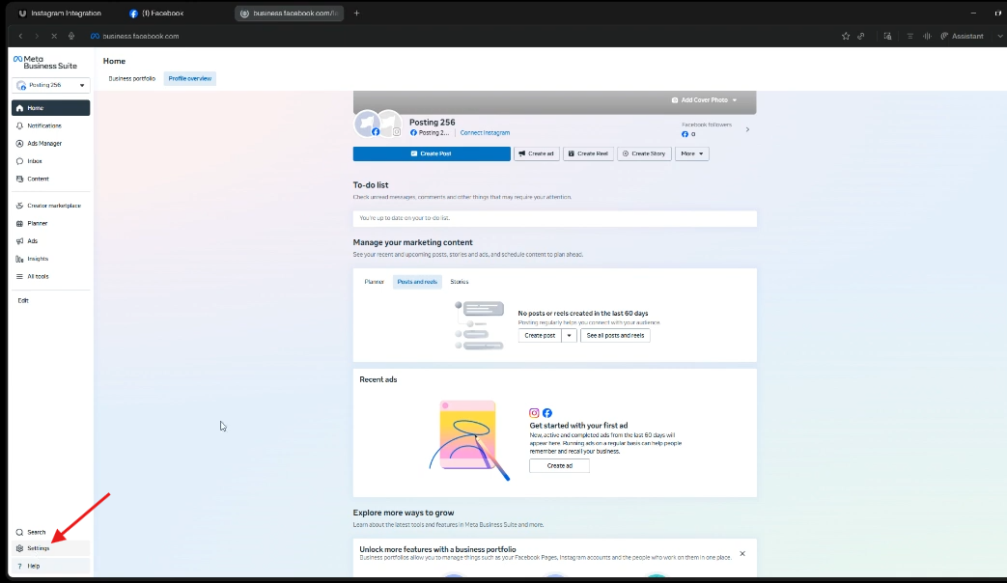Screen dimensions: 1007x583
Task: Expand the Posting 256 account dropdown
Action: point(51,85)
